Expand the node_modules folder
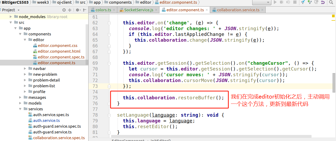The width and height of the screenshot is (336, 141). click(x=11, y=17)
